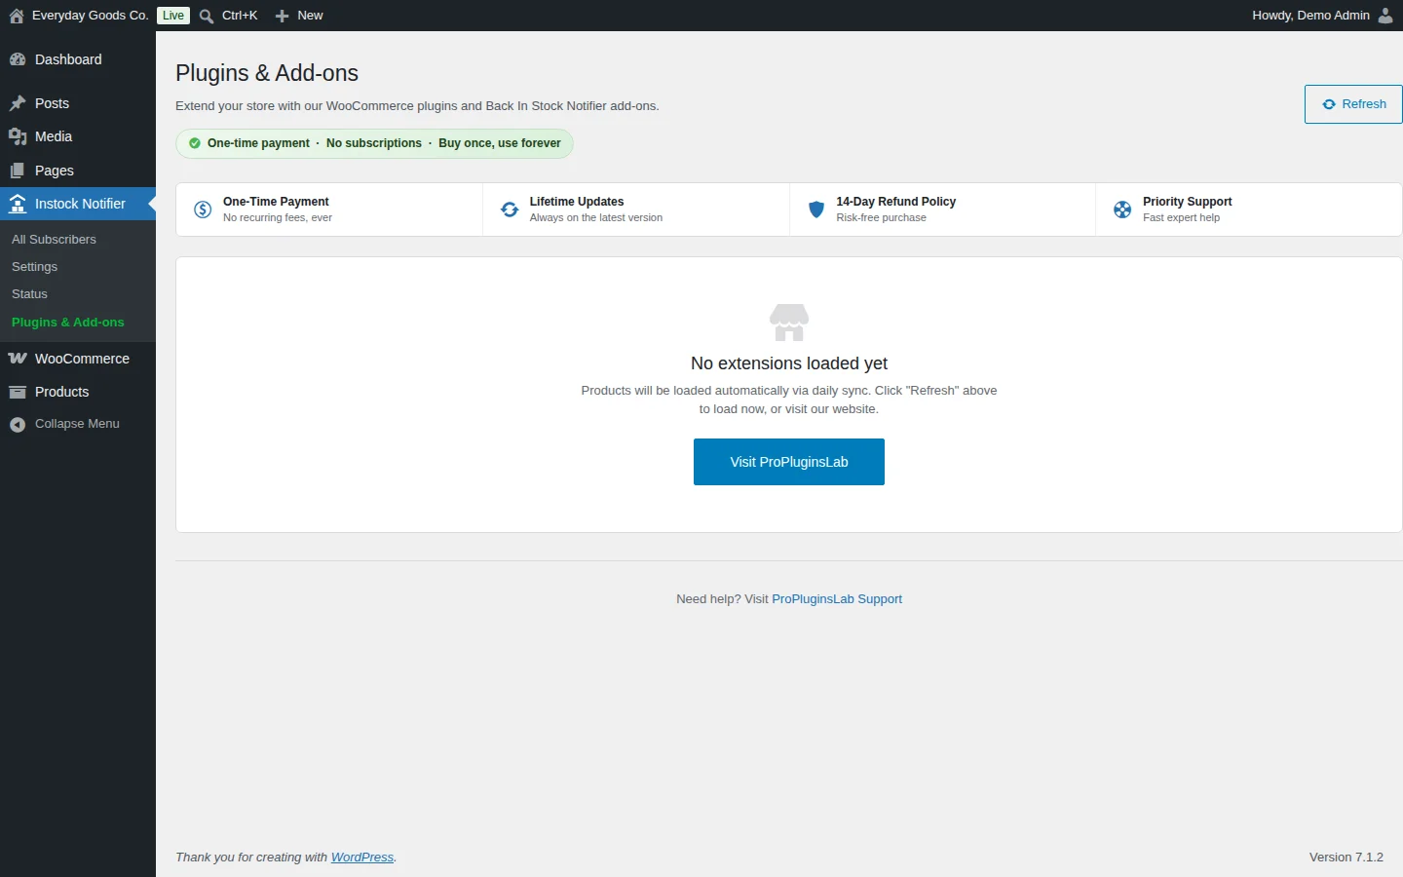This screenshot has height=877, width=1403.
Task: Go to Instock Notifier Settings
Action: (x=34, y=266)
